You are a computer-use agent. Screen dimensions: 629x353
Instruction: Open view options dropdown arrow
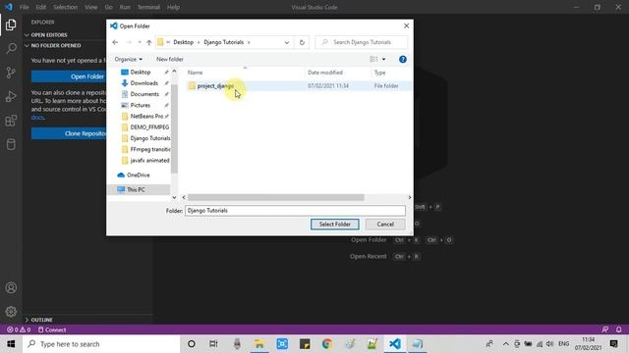tap(383, 59)
